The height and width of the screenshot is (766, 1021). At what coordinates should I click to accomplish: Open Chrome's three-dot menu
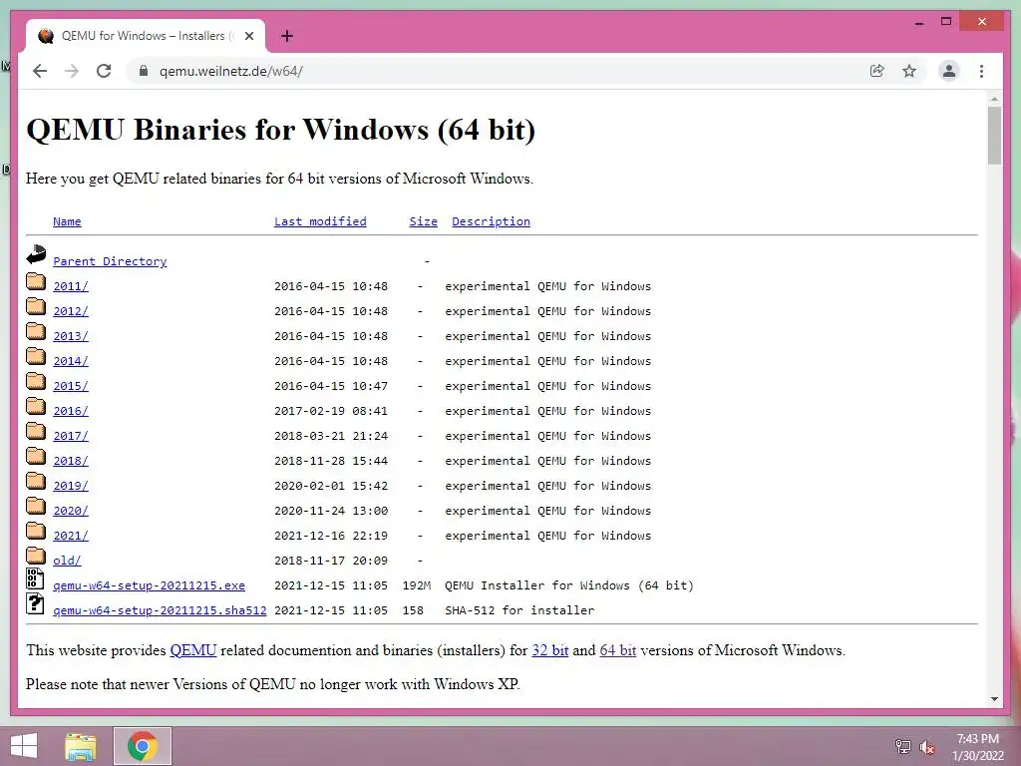click(981, 71)
